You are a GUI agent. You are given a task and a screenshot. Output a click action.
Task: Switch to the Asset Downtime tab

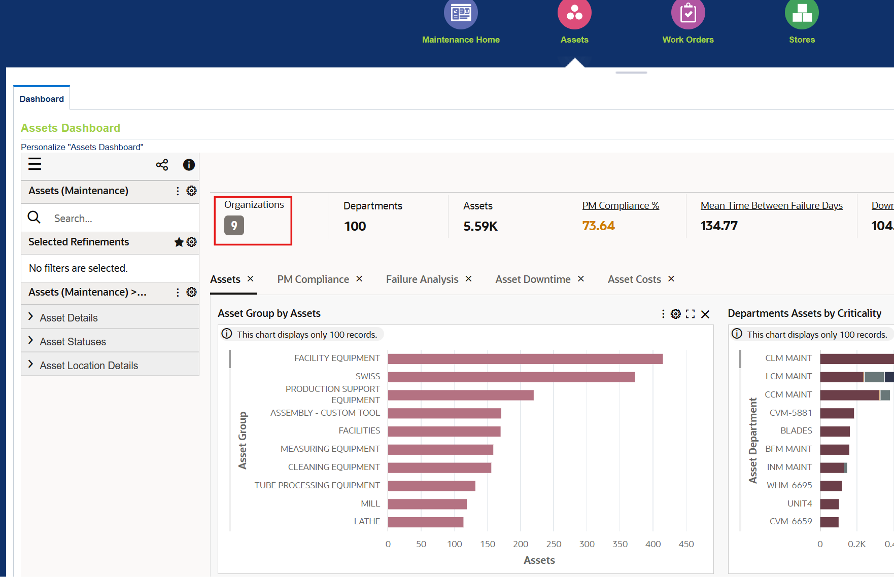coord(533,279)
